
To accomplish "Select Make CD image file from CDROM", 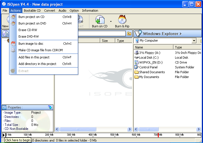I will pyautogui.click(x=44, y=50).
